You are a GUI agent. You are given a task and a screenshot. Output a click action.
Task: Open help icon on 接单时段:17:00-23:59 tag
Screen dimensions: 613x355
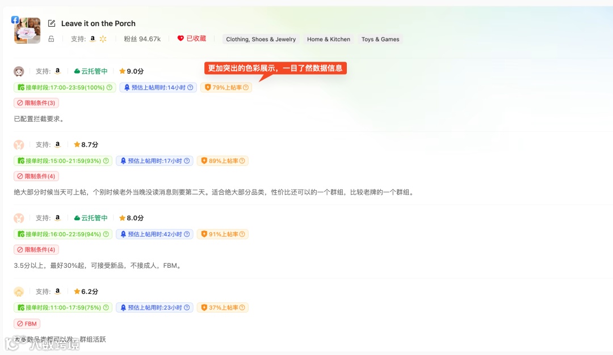[110, 87]
